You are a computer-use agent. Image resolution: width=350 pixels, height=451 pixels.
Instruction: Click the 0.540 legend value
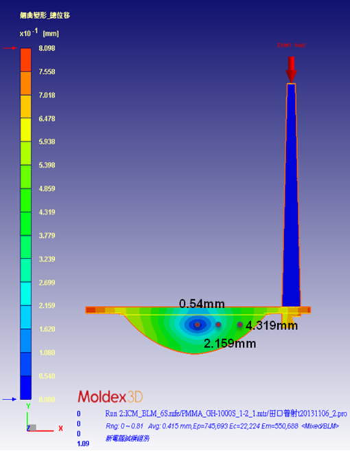tap(47, 376)
